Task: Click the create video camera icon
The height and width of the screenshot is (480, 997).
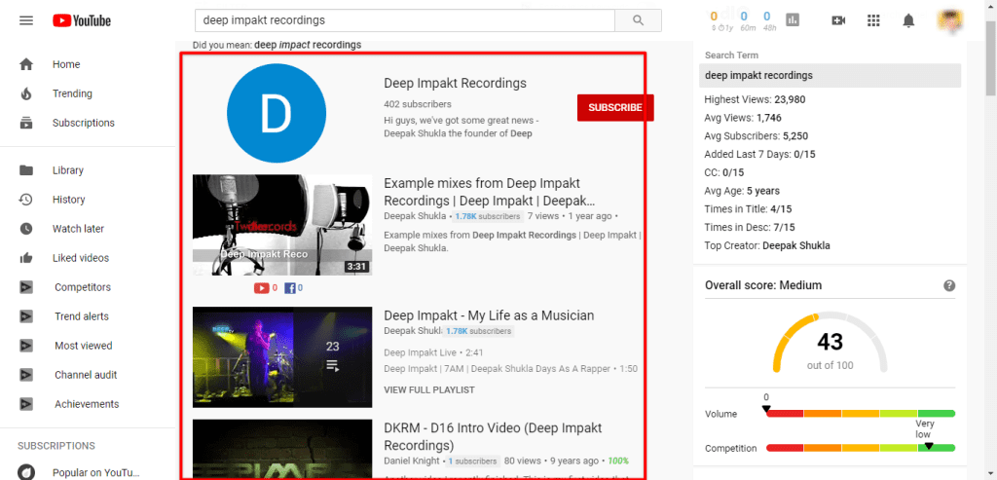Action: [838, 20]
